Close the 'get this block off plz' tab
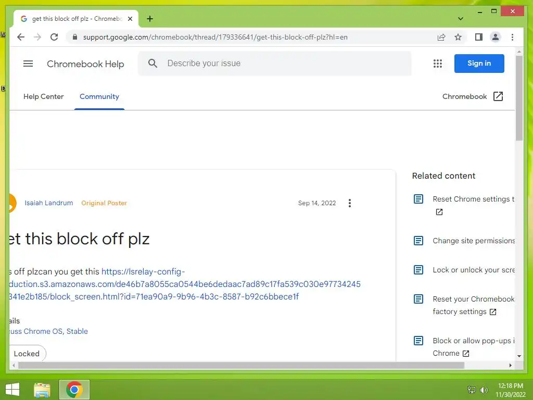The image size is (533, 400). [x=130, y=19]
